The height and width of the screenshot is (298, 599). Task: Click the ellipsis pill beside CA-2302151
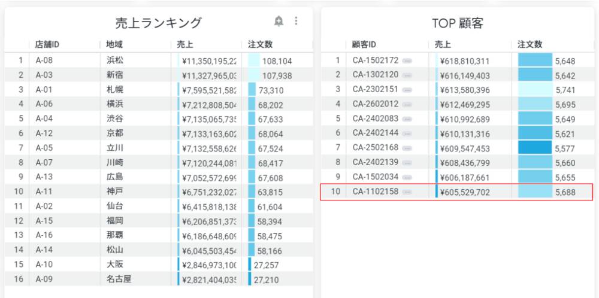click(407, 90)
